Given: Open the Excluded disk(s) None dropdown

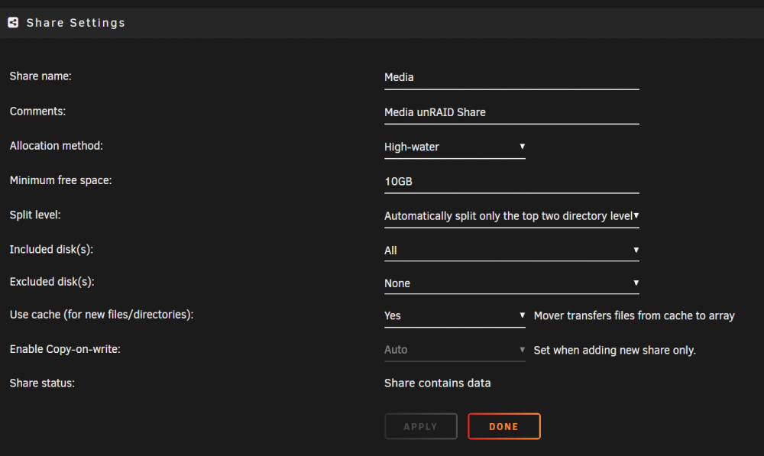Looking at the screenshot, I should tap(512, 283).
